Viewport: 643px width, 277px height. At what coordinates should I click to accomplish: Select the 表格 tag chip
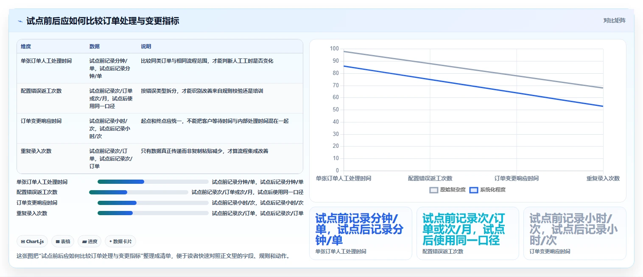coord(63,241)
